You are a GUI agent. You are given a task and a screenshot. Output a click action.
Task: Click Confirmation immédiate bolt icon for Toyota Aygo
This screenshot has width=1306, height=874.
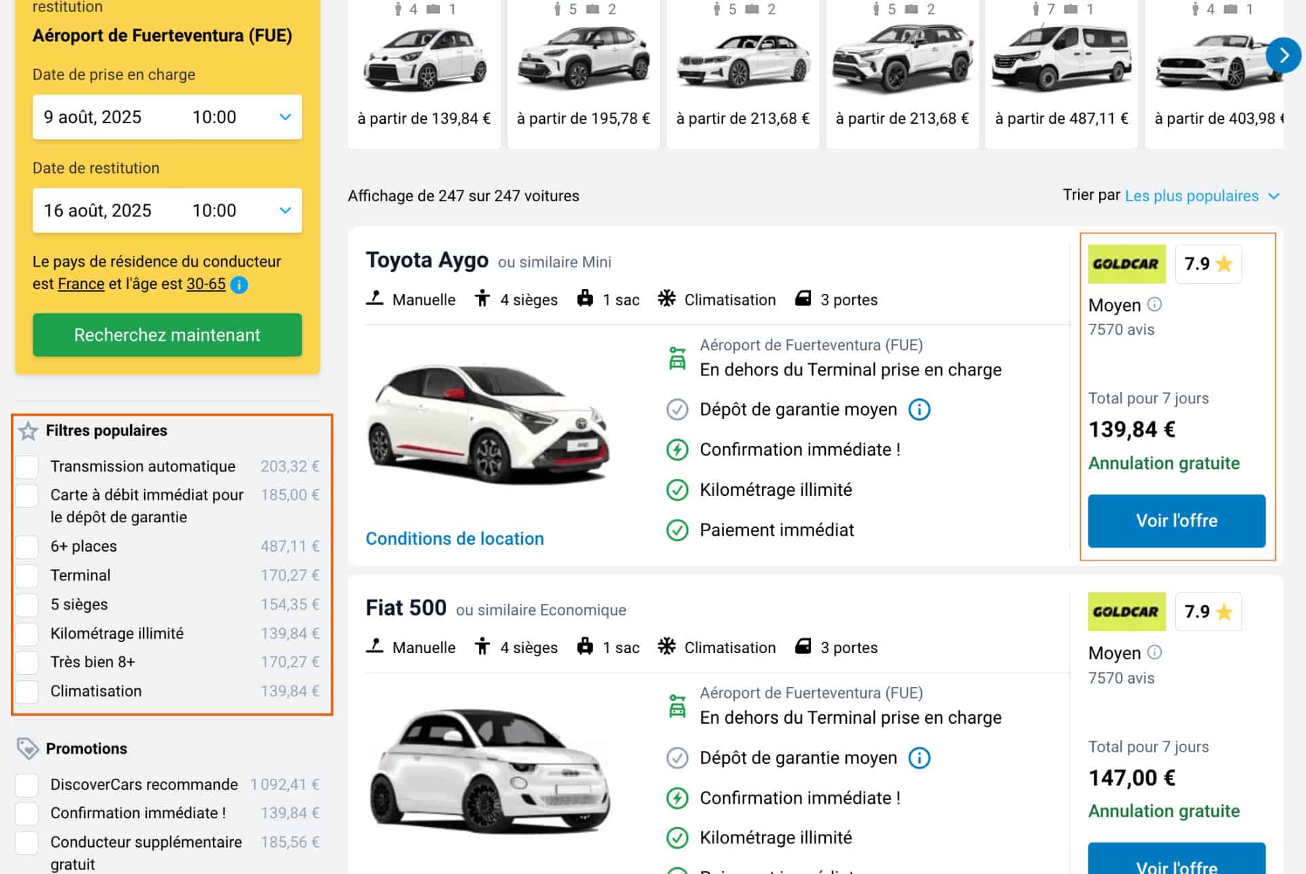(x=677, y=450)
